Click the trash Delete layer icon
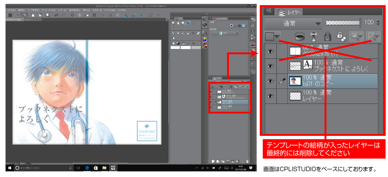 tap(247, 161)
